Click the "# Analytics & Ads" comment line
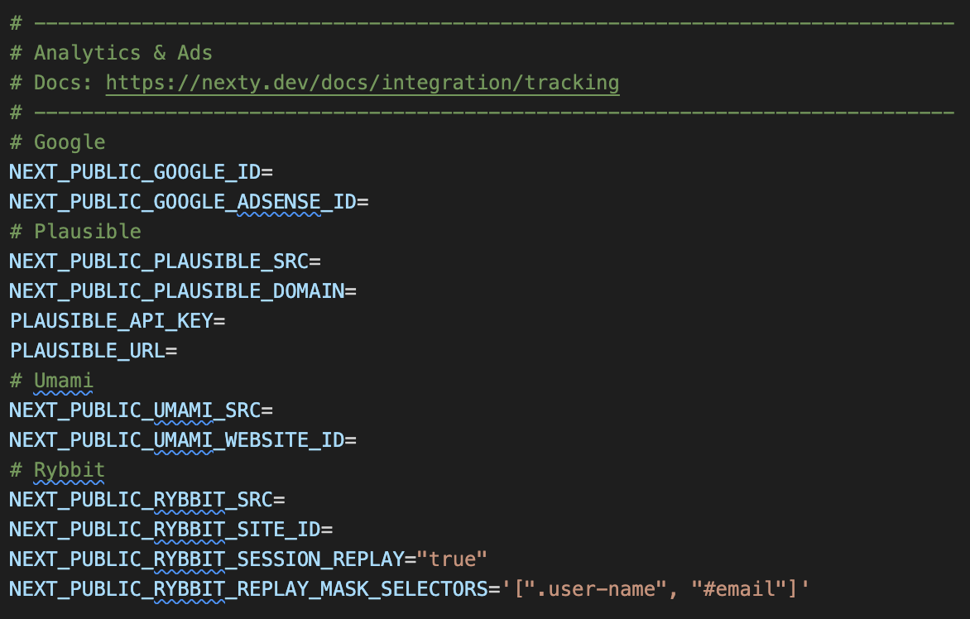The width and height of the screenshot is (970, 619). [111, 53]
